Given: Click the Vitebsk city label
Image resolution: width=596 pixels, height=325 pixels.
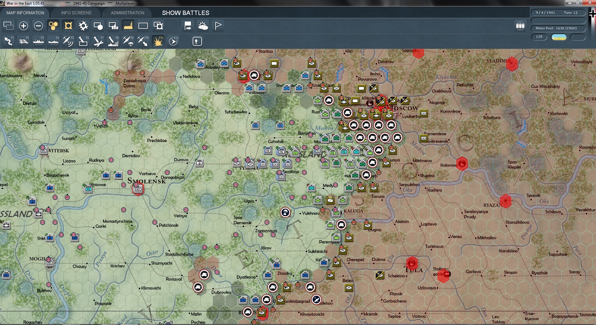Looking at the screenshot, I should [59, 151].
